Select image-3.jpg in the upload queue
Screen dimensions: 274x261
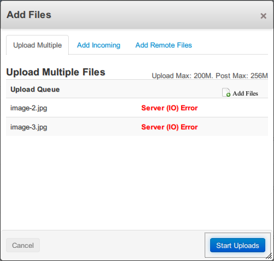tap(29, 127)
